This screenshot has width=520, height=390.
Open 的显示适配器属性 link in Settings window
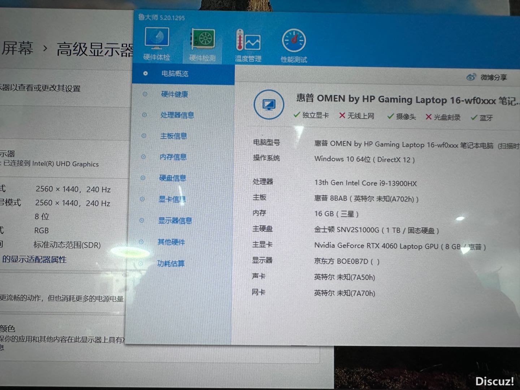click(34, 259)
